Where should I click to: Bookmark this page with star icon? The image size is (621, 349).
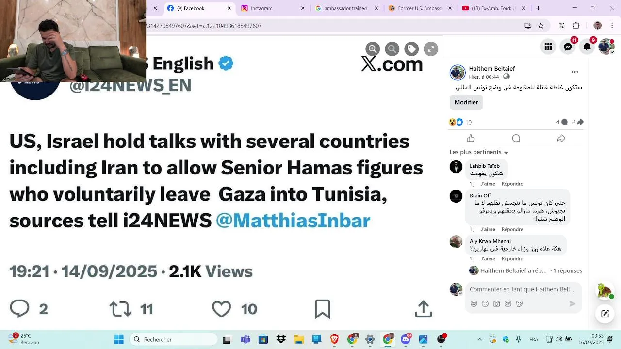(x=541, y=26)
